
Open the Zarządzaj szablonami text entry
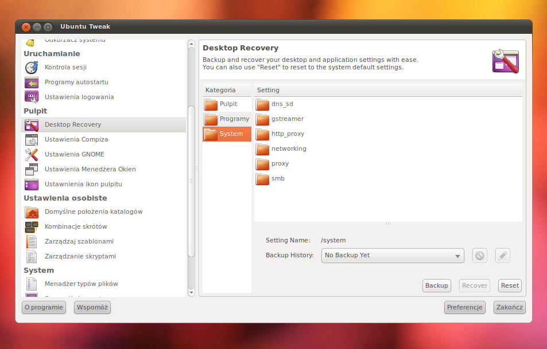[79, 242]
